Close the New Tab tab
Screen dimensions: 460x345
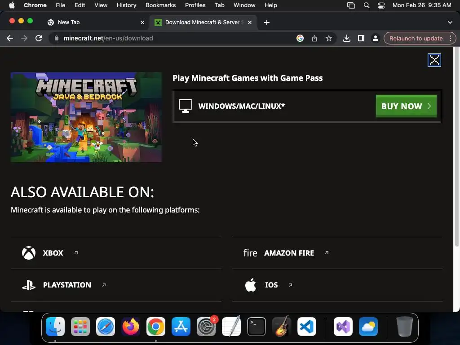coord(142,22)
